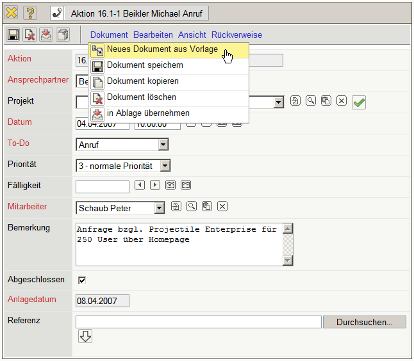
Task: Open the To-Do dropdown showing Anruf
Action: pyautogui.click(x=163, y=145)
